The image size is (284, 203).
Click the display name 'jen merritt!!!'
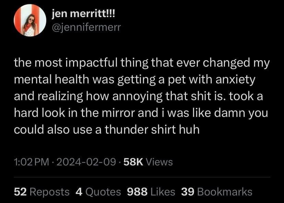(x=83, y=14)
